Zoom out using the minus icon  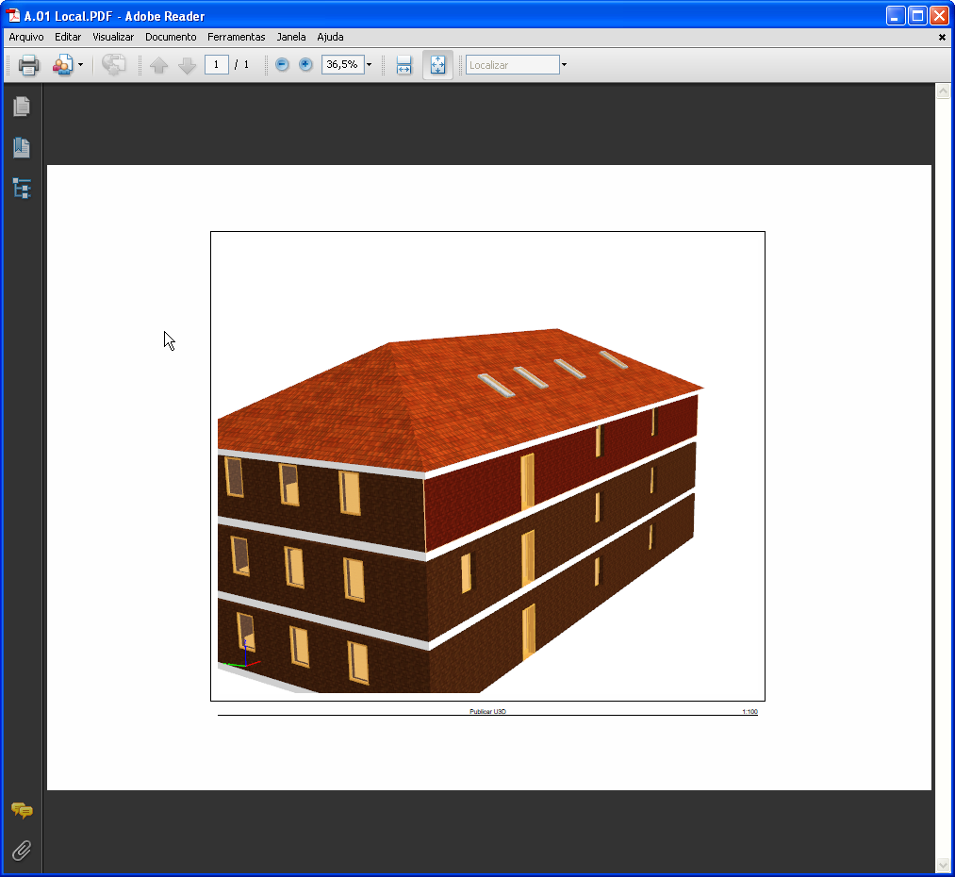pos(282,64)
